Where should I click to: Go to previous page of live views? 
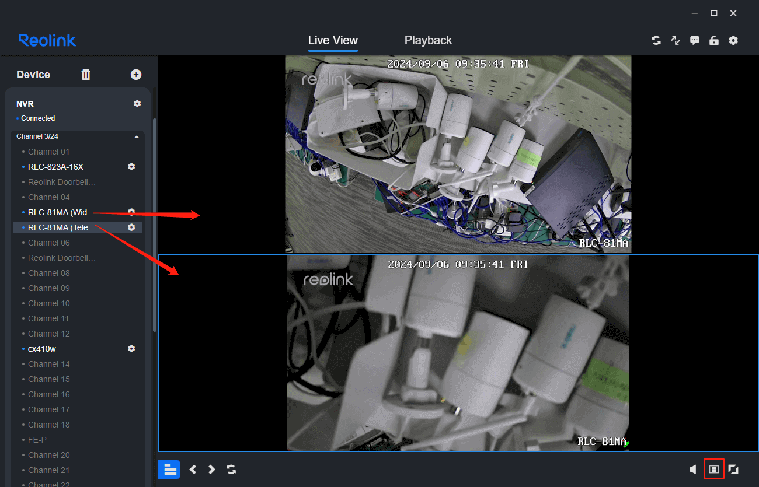coord(193,469)
